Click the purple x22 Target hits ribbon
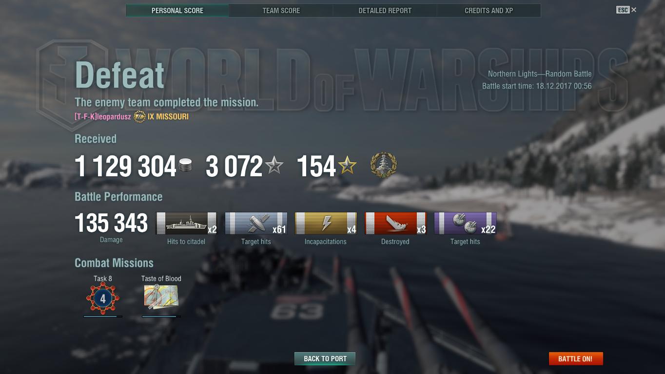The height and width of the screenshot is (374, 665). coord(465,224)
